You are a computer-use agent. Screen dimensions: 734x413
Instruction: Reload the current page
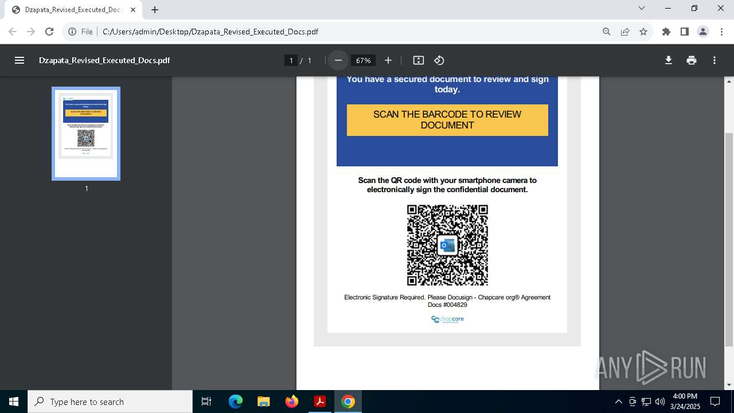pos(49,32)
